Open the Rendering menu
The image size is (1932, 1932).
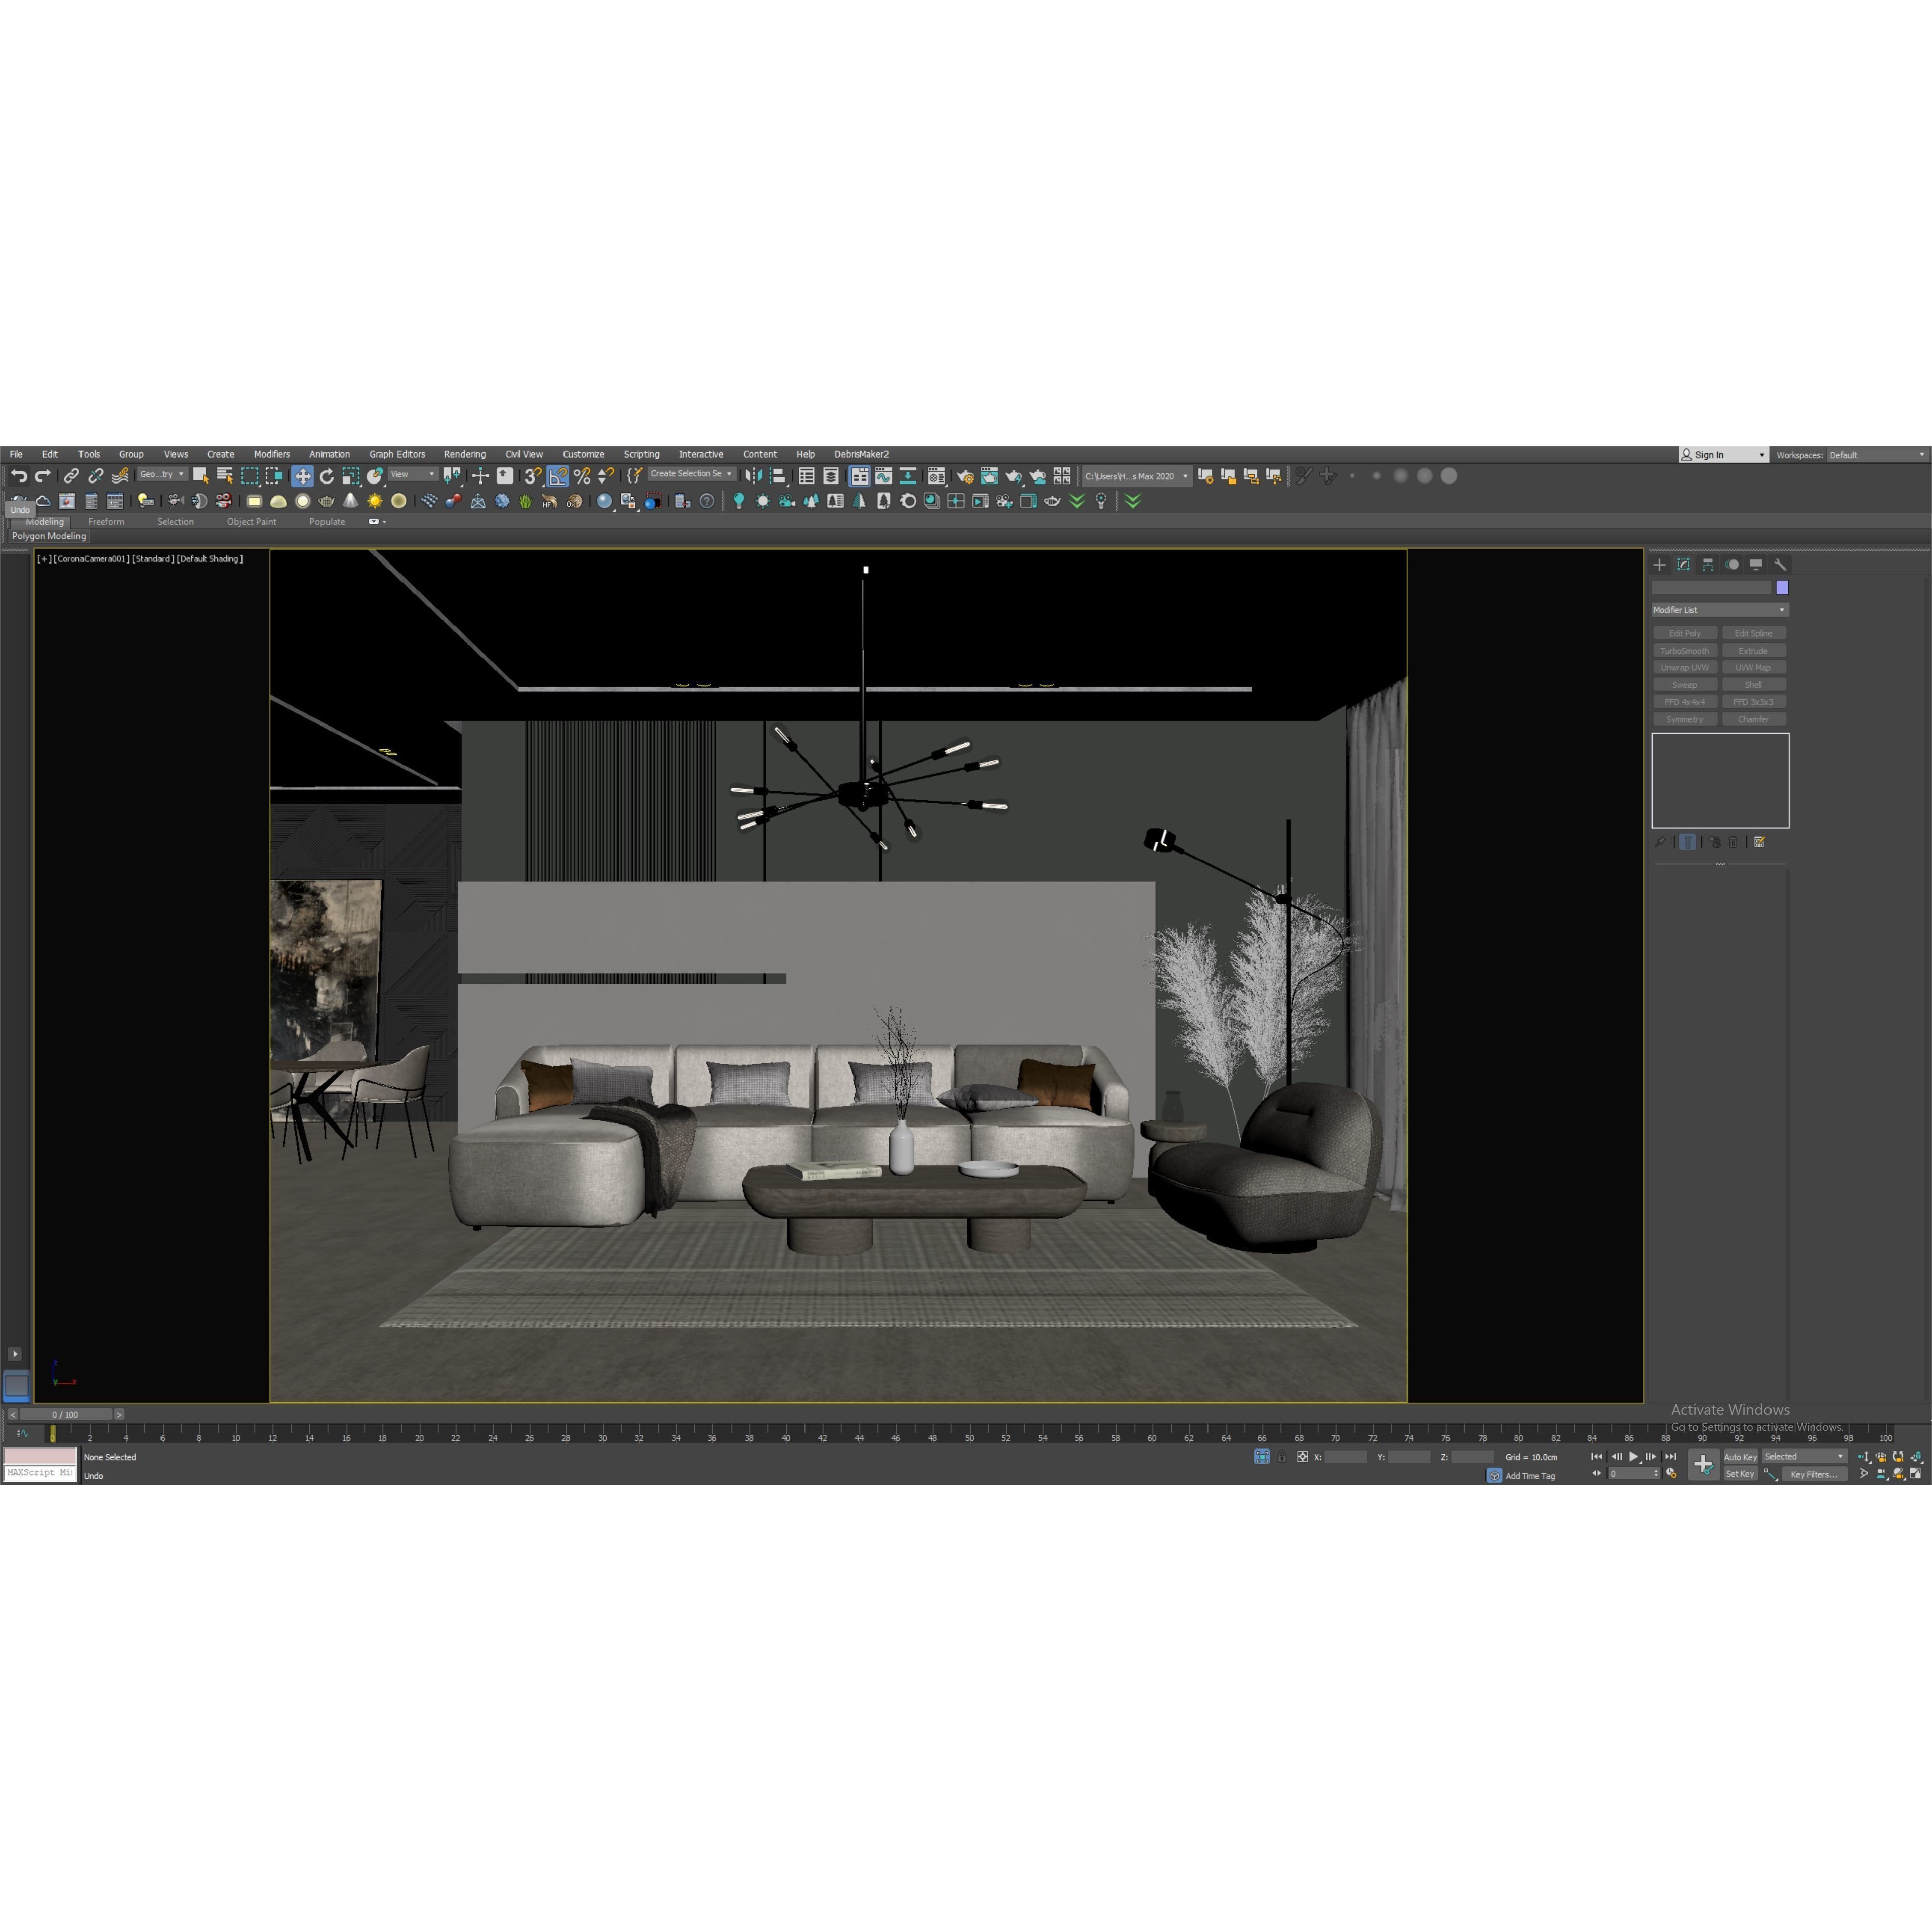click(464, 454)
